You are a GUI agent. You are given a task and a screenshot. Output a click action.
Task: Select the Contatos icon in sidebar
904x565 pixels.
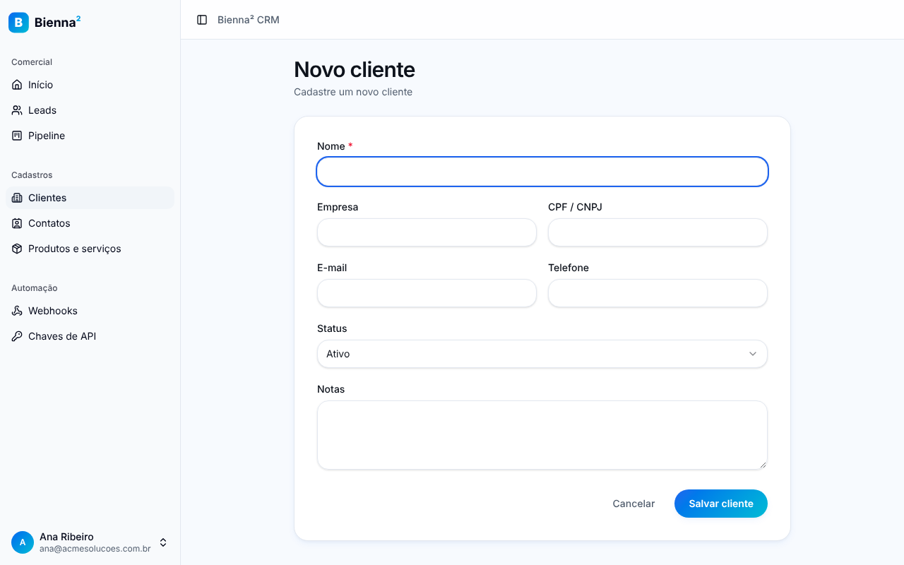17,223
